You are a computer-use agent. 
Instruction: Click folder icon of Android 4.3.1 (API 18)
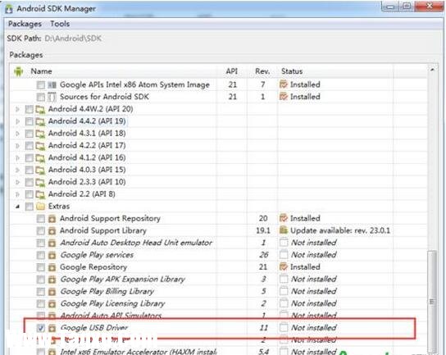[x=40, y=134]
